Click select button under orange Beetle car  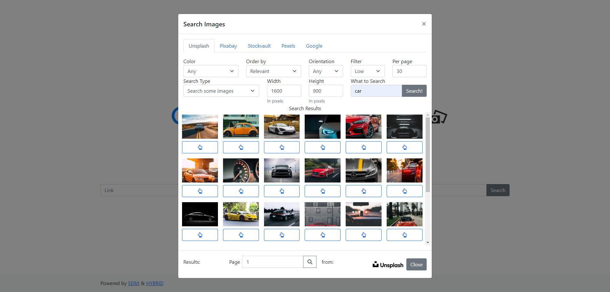pyautogui.click(x=241, y=147)
